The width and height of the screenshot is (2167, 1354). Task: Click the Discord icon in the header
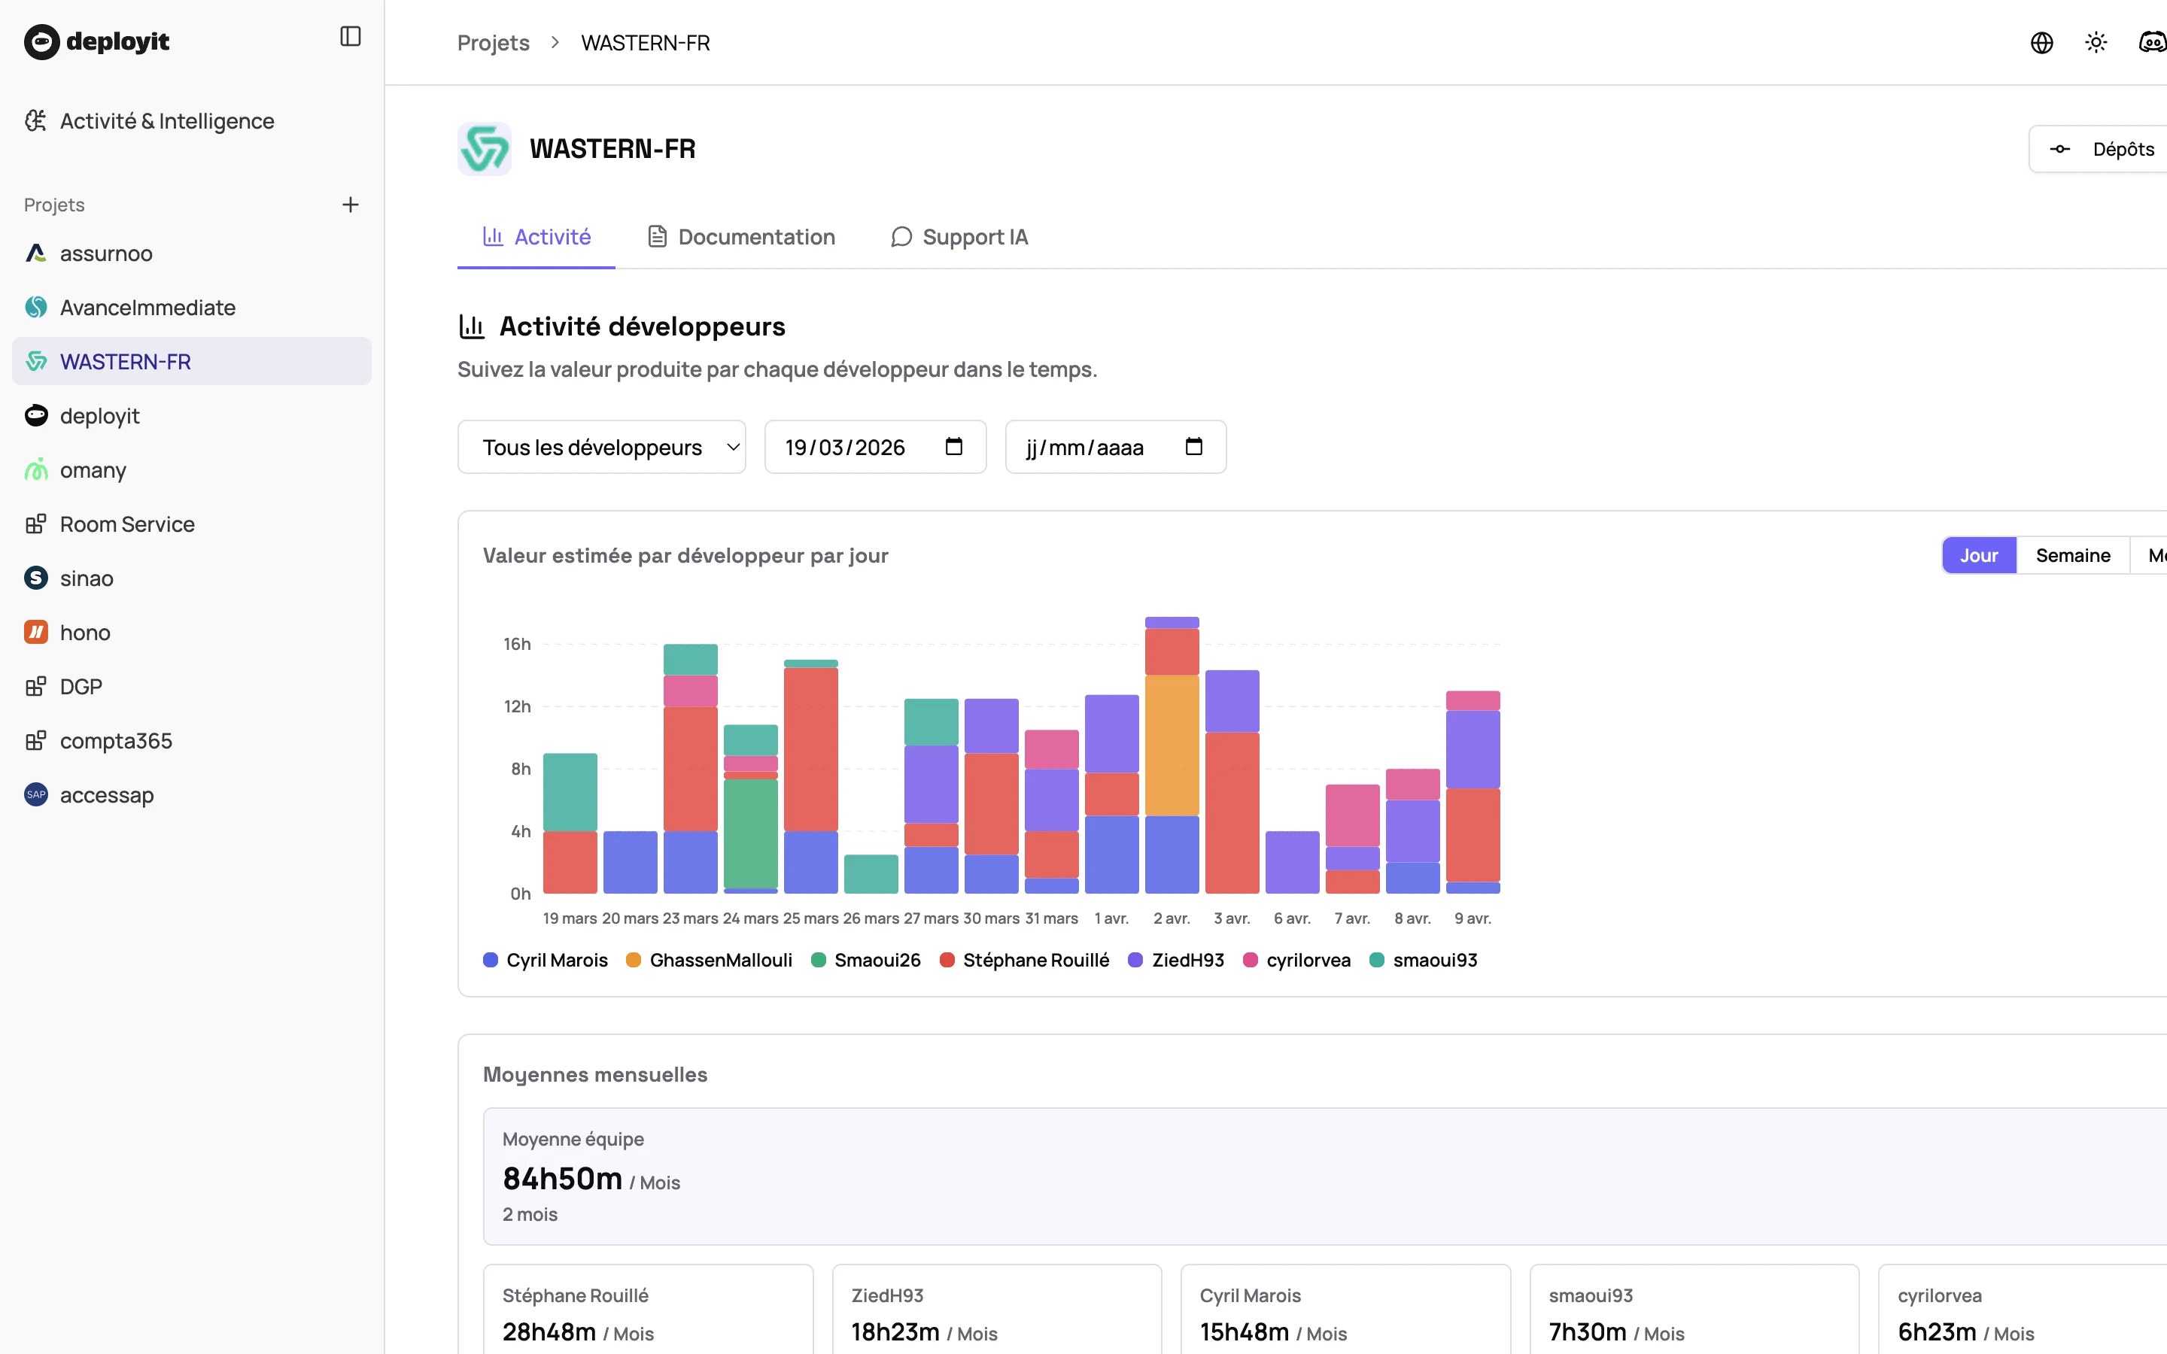[2153, 42]
